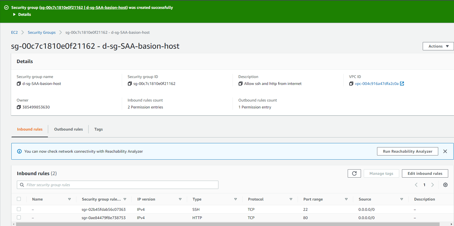Click the Edit inbound rules button
454x226 pixels.
pos(425,173)
